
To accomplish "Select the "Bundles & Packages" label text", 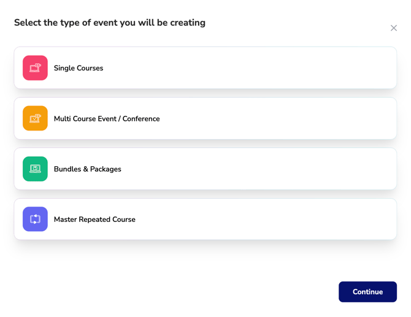I will pos(88,169).
